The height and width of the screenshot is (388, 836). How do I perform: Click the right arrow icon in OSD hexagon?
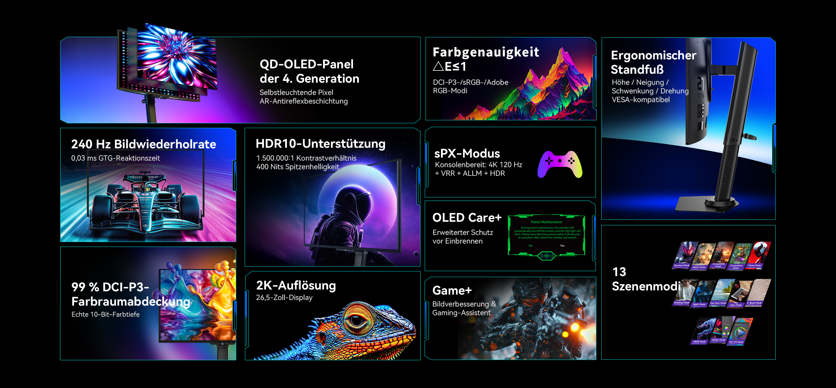[x=552, y=256]
